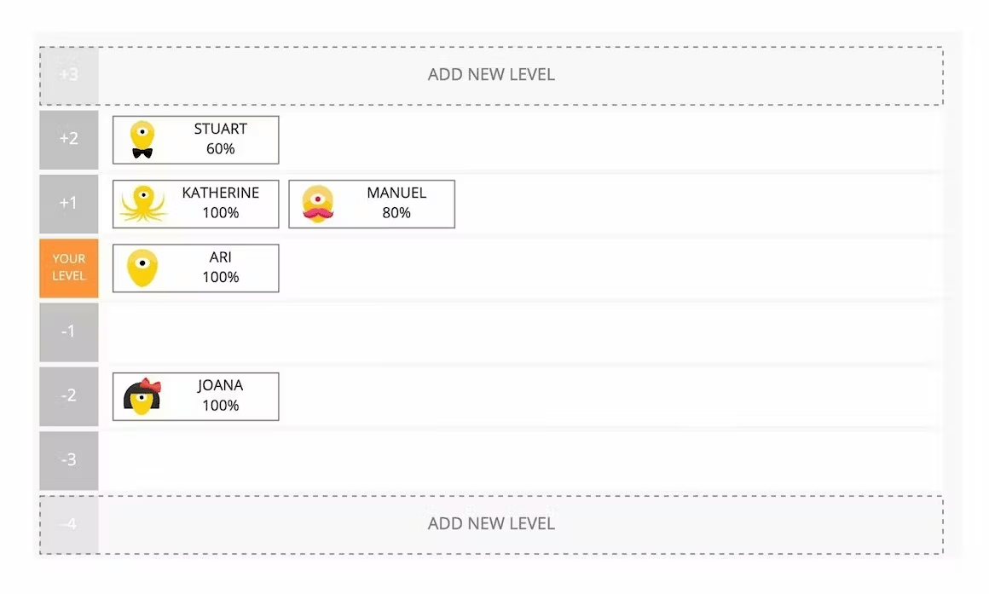Click the bottom Add New Level button
Image resolution: width=989 pixels, height=594 pixels.
pos(491,524)
